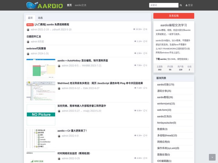Click admin avatar on the AutoHotkey post

point(59,66)
